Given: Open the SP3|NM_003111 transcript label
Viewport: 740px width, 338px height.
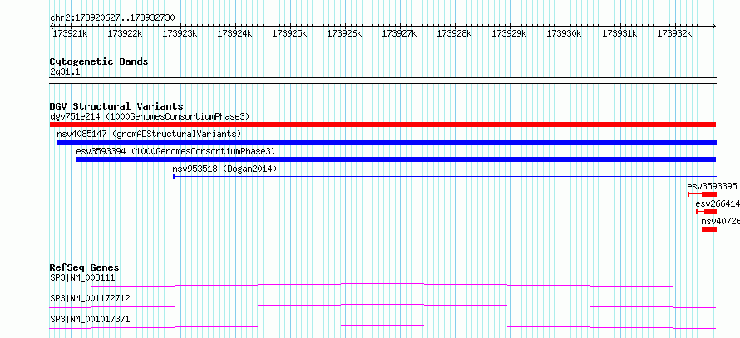Looking at the screenshot, I should pyautogui.click(x=82, y=278).
